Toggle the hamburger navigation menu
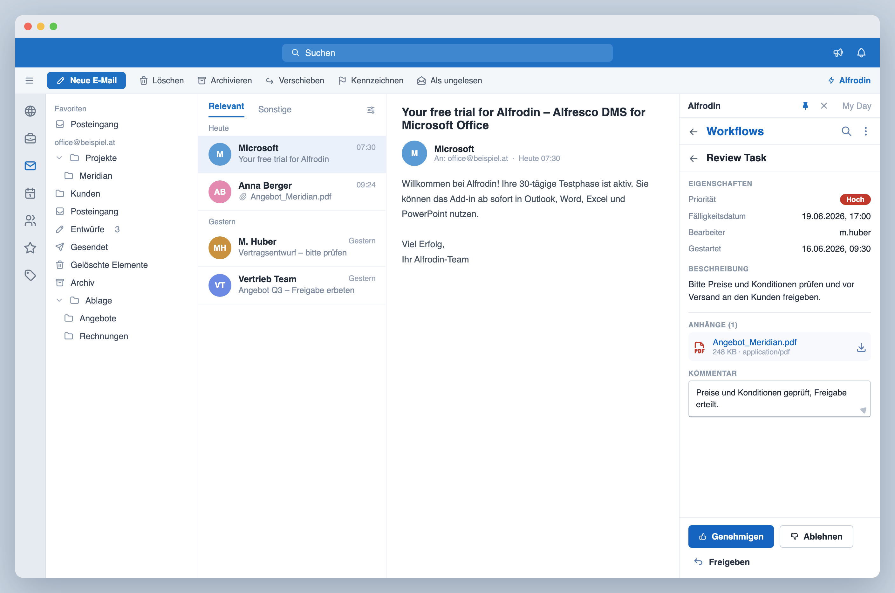Image resolution: width=895 pixels, height=593 pixels. (x=30, y=80)
